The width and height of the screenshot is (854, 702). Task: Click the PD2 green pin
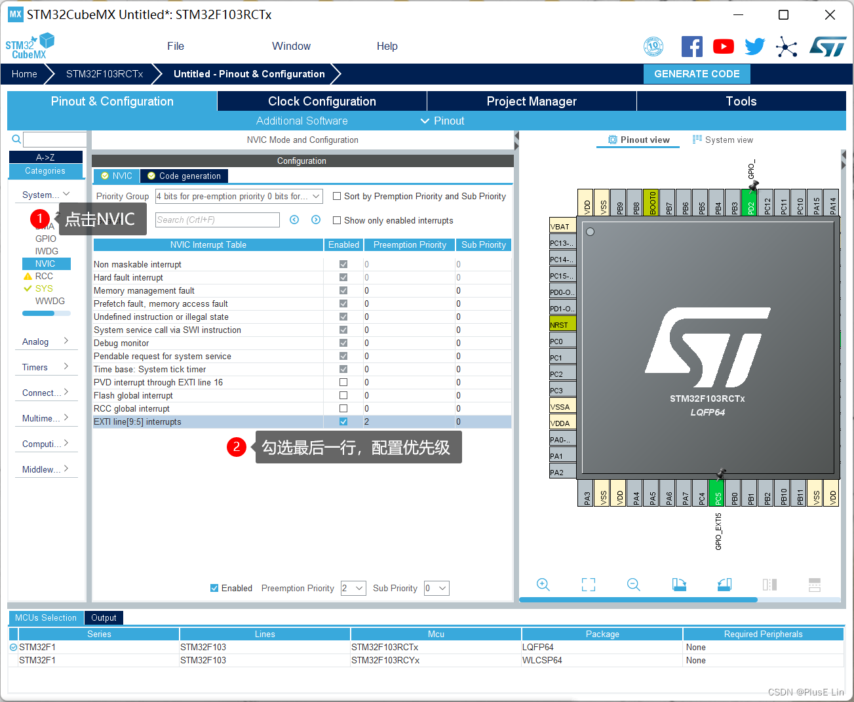tap(750, 203)
